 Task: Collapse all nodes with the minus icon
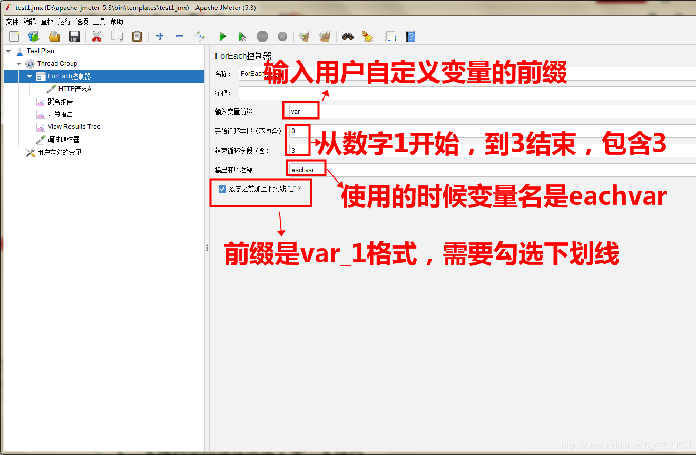tap(180, 36)
